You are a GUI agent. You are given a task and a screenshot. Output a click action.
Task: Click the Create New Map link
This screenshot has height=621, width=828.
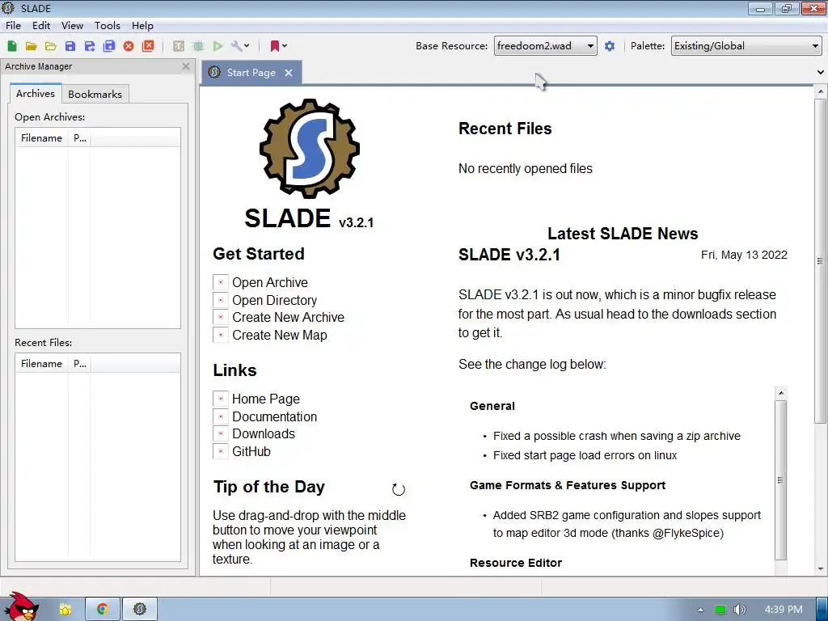click(280, 336)
